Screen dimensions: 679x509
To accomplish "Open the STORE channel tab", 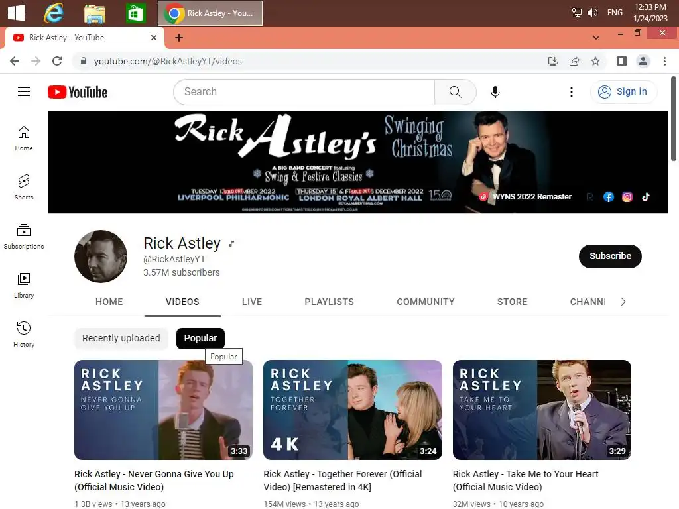I will [513, 302].
